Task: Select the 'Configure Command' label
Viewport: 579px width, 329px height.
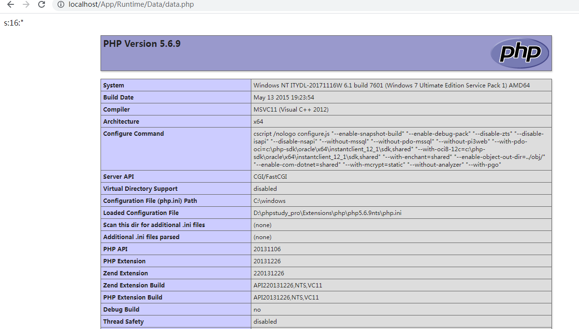Action: pos(133,134)
